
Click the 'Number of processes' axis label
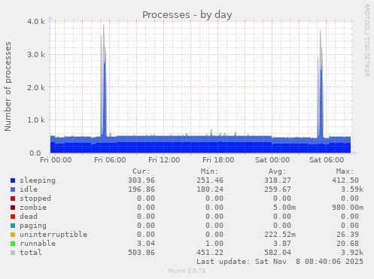click(x=8, y=86)
